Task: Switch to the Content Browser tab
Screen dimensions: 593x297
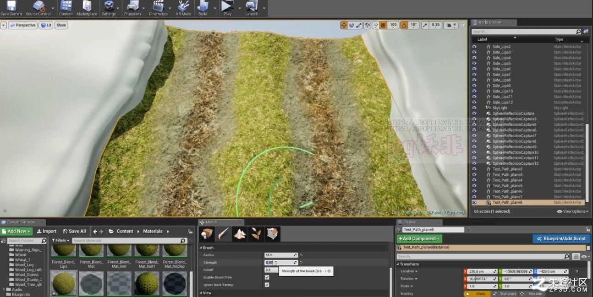Action: tap(22, 222)
